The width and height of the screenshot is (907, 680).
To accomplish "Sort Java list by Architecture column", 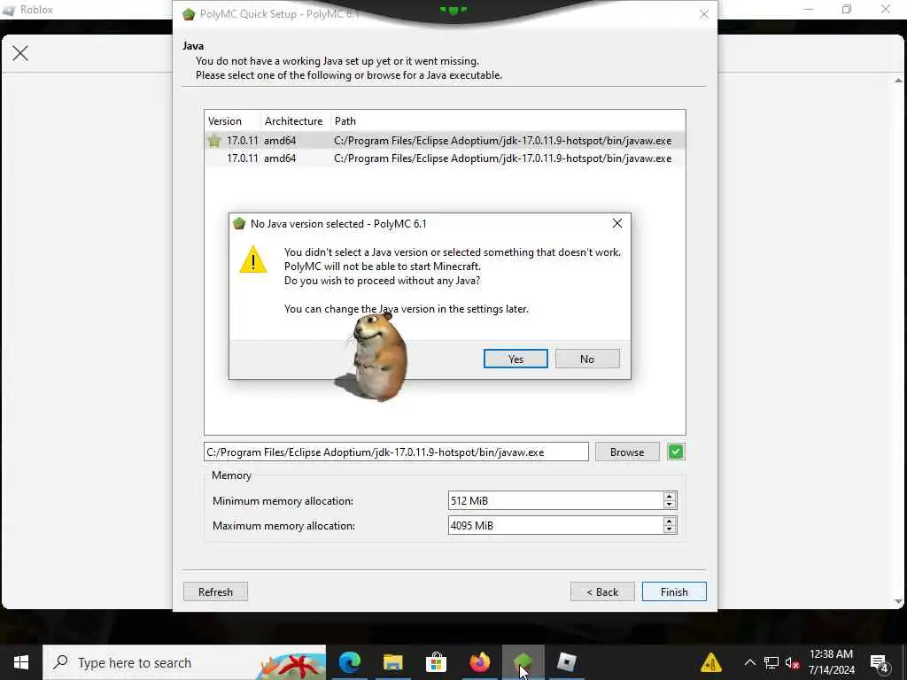I will tap(295, 120).
